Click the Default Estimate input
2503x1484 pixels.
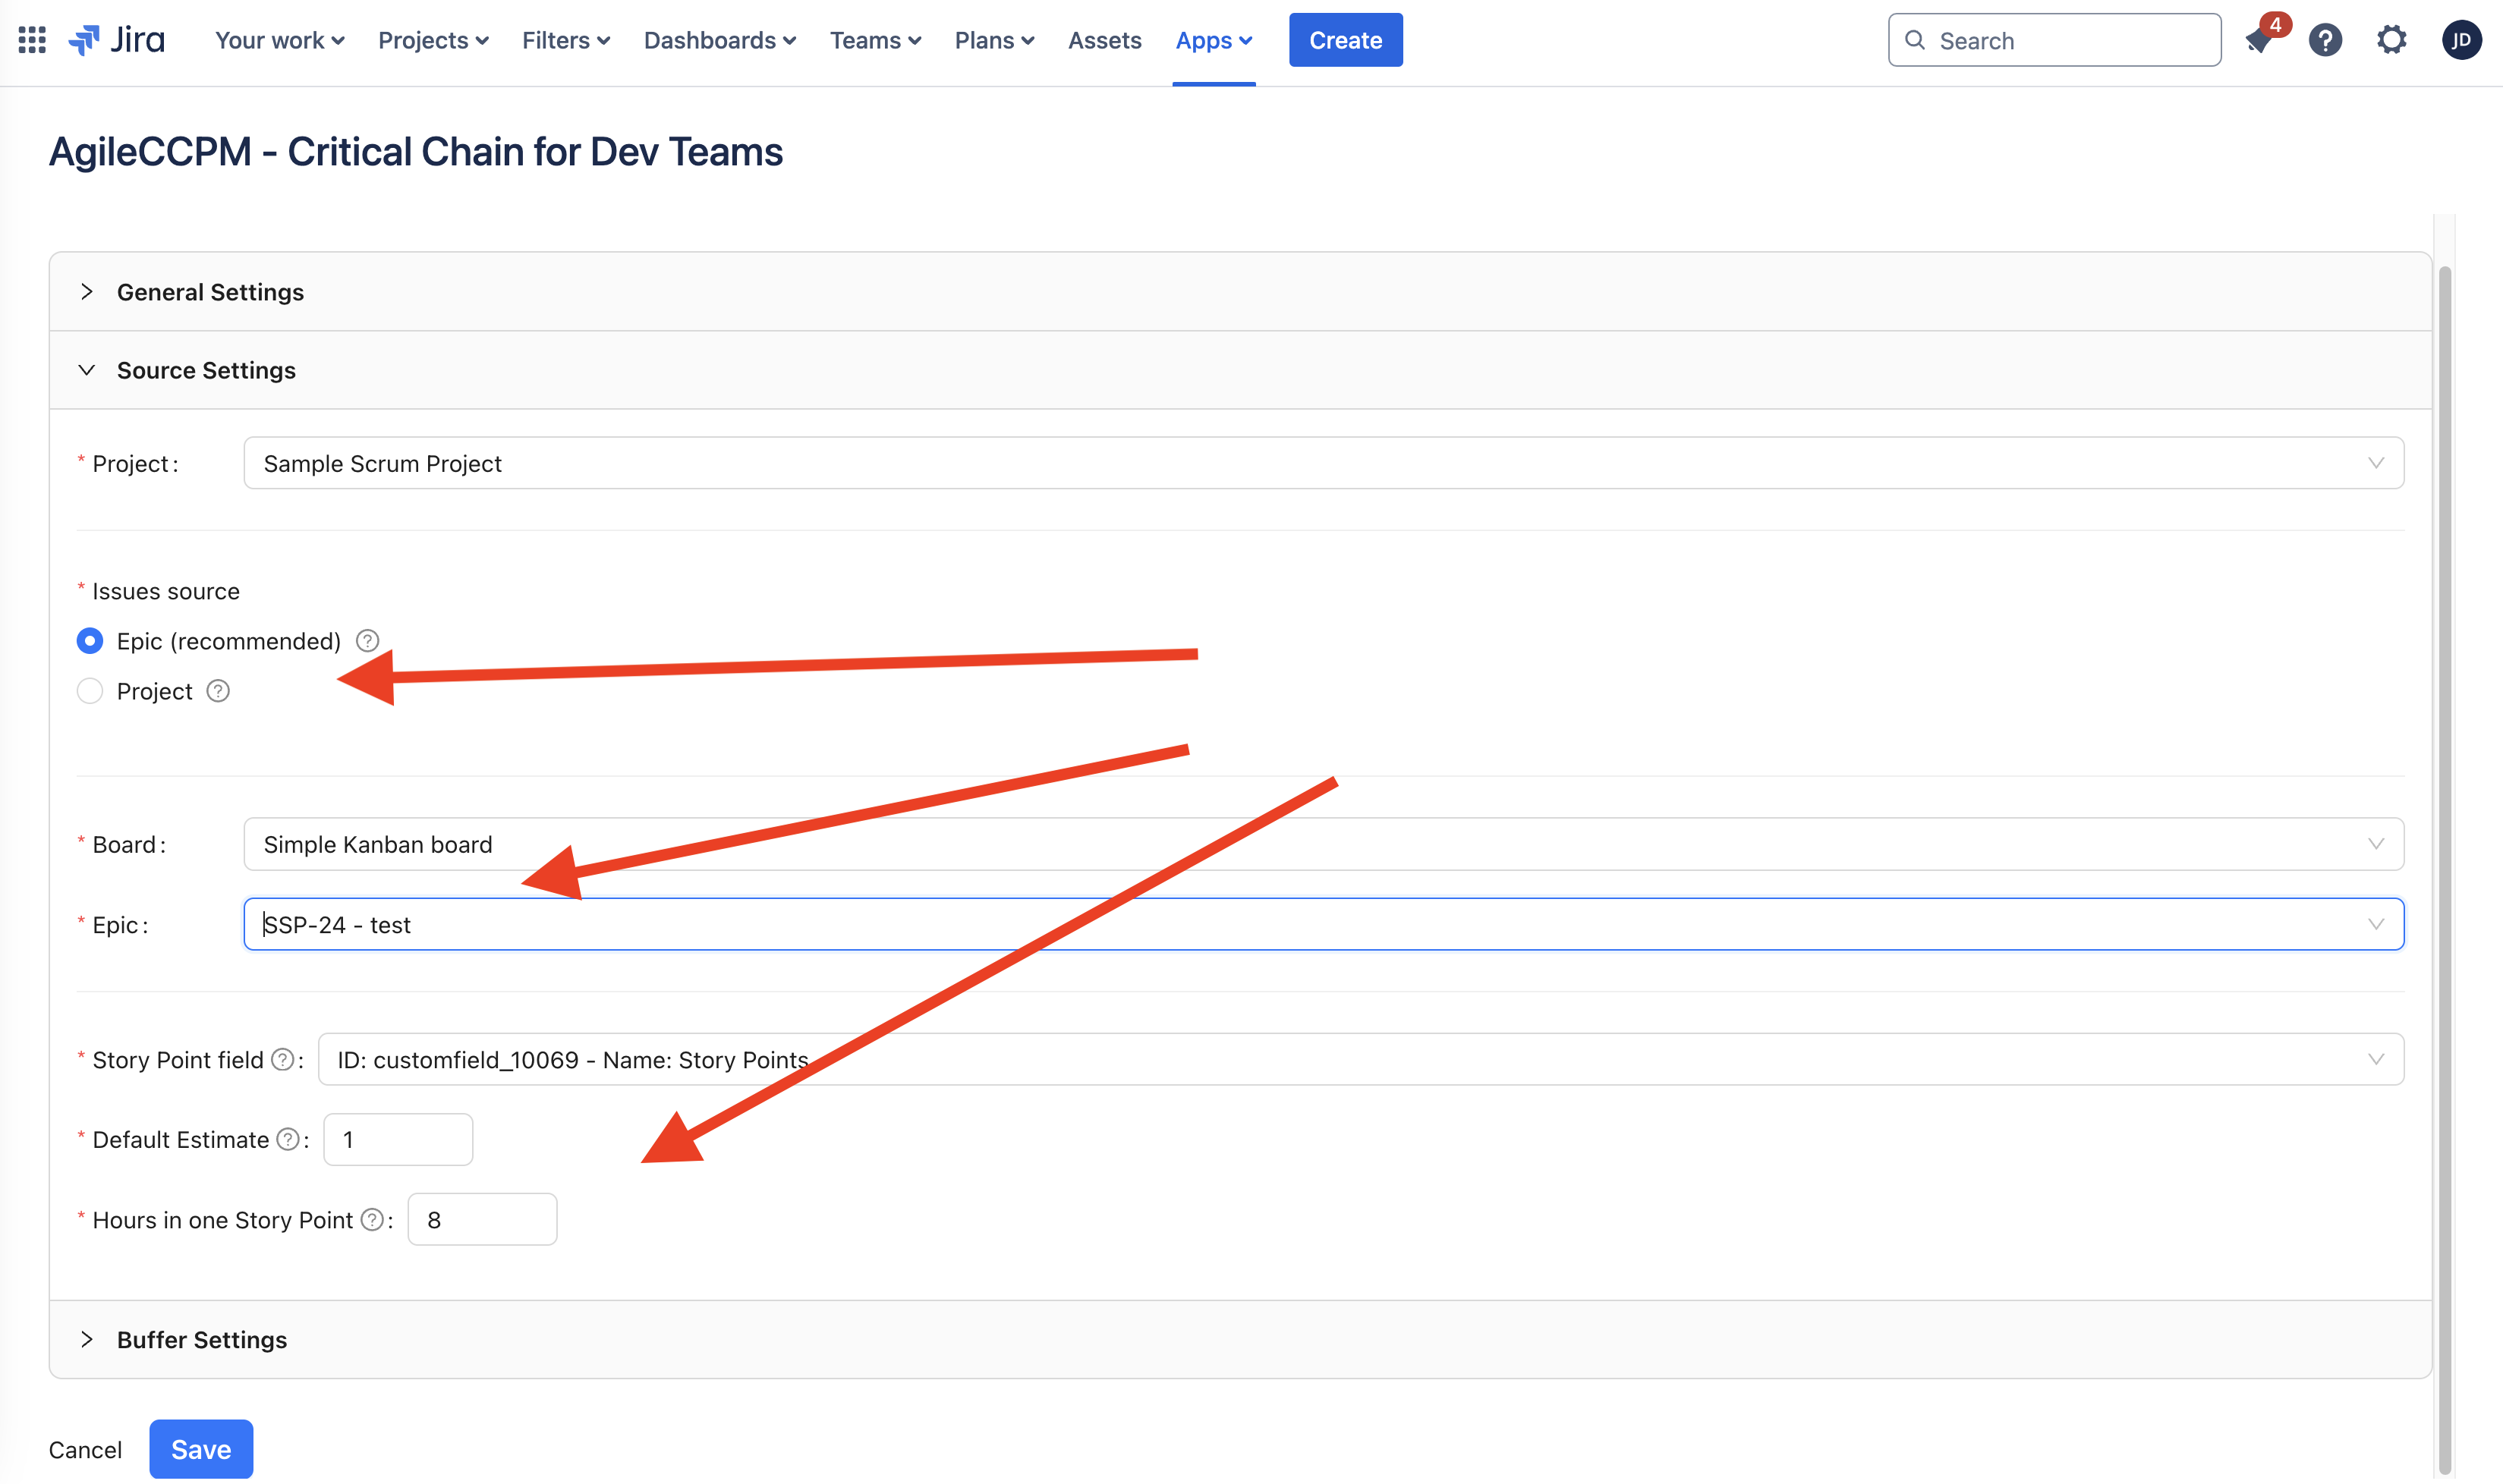[398, 1139]
